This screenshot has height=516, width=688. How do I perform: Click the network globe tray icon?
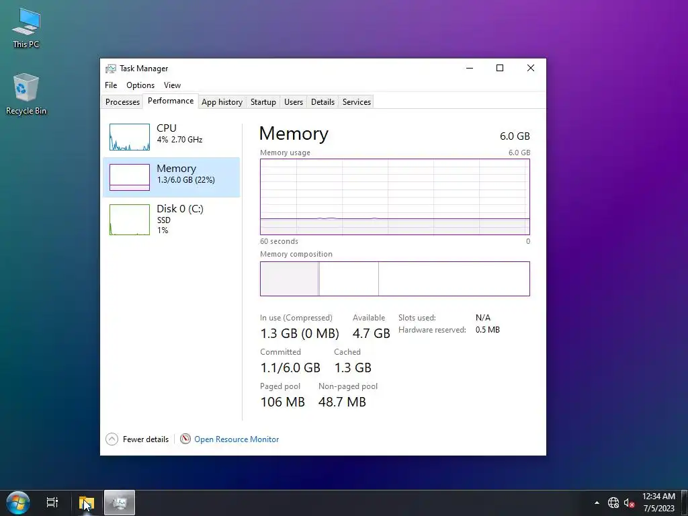[x=613, y=503]
